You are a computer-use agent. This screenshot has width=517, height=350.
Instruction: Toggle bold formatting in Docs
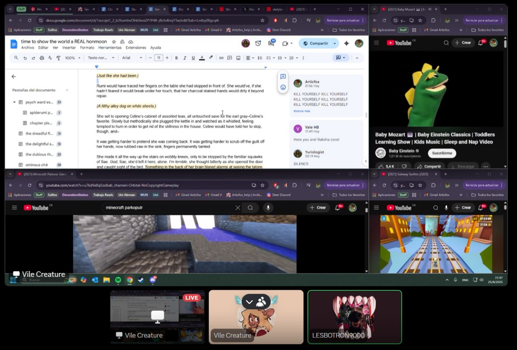click(177, 58)
